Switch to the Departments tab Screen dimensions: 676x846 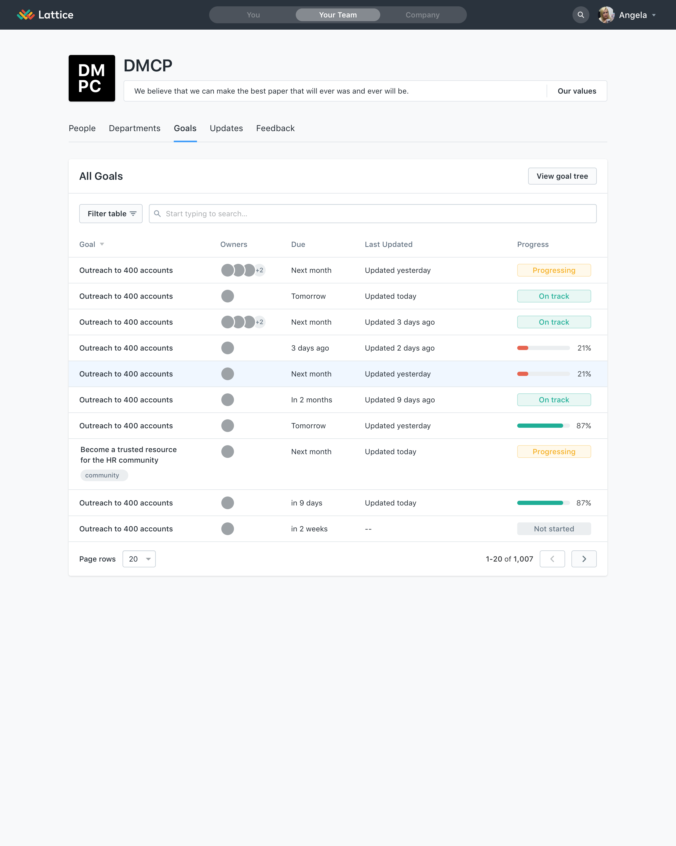point(134,128)
